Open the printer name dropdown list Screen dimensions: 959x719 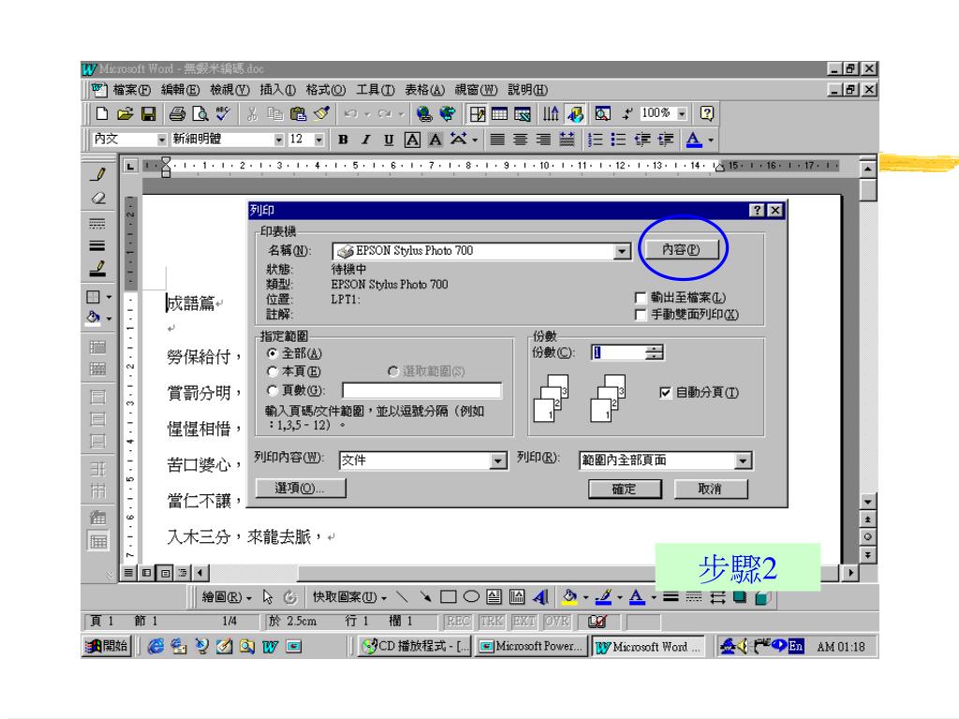(x=622, y=251)
